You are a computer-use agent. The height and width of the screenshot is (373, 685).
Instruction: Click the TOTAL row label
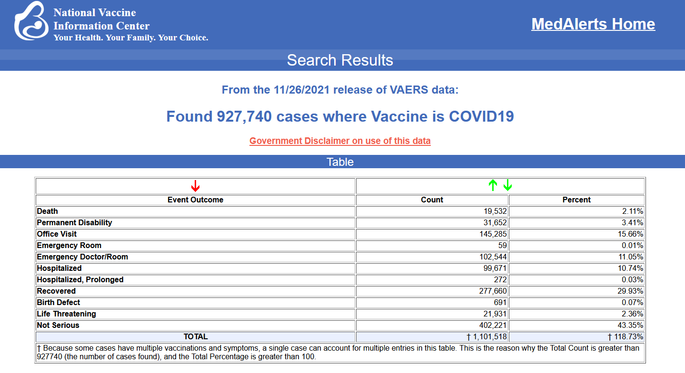click(x=196, y=336)
